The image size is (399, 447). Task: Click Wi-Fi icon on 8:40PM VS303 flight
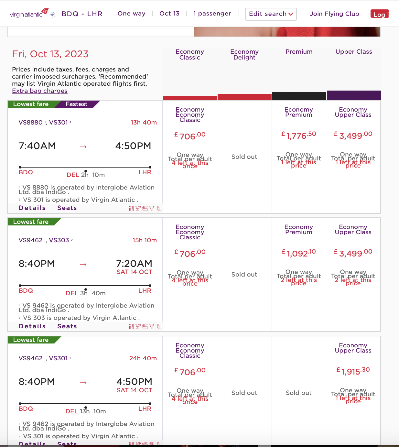[x=152, y=326]
